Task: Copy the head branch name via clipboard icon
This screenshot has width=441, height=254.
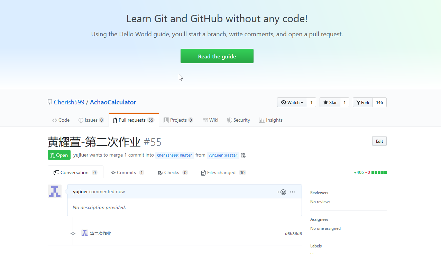Action: (243, 155)
